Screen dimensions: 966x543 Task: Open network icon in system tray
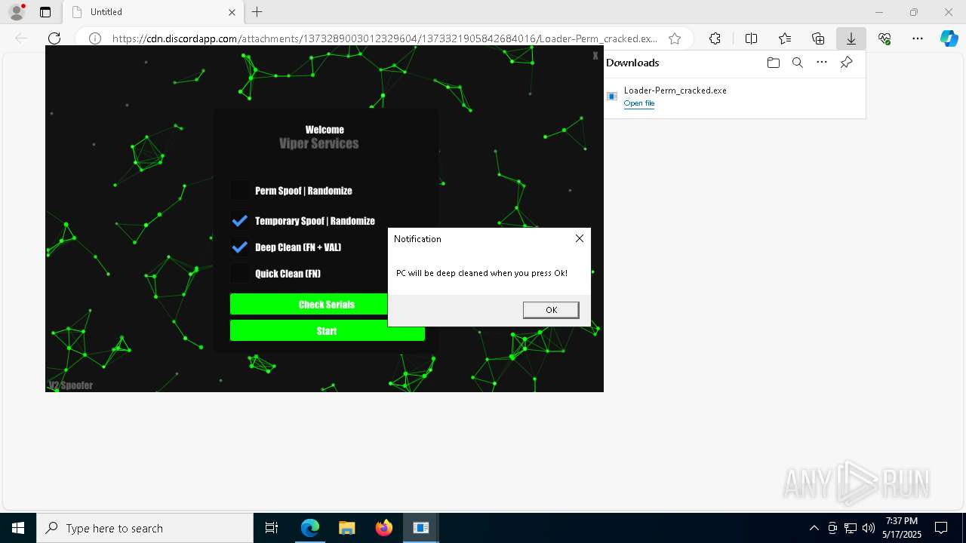pos(851,528)
